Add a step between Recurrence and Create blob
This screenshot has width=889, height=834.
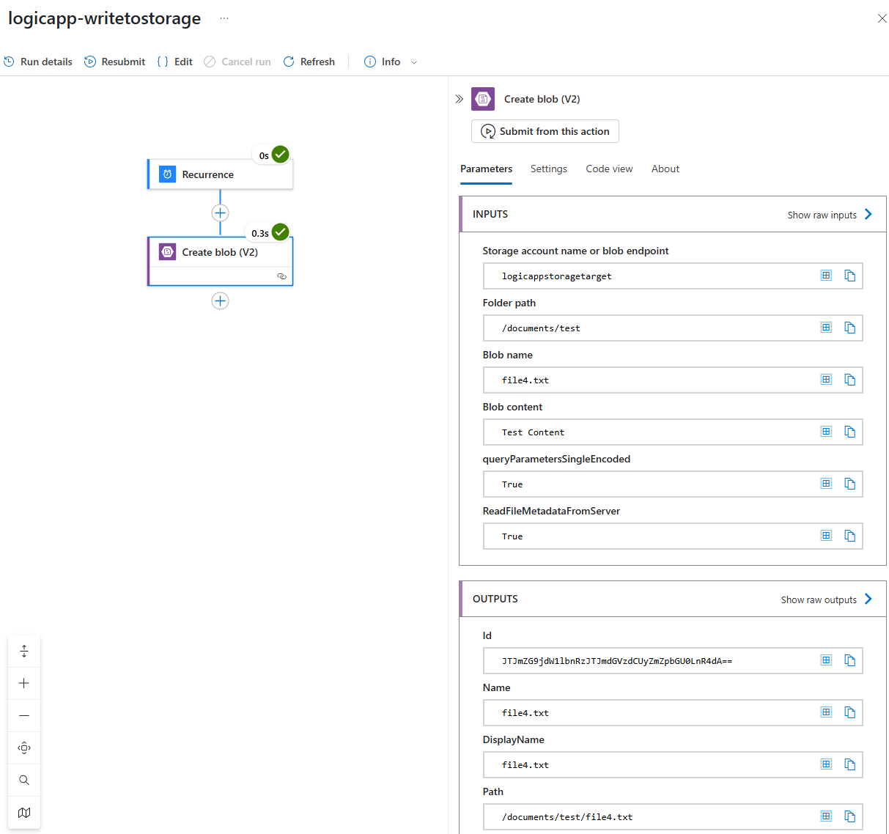coord(220,213)
